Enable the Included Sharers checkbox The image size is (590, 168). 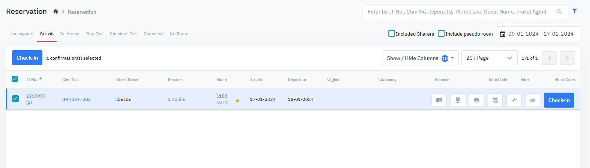(x=392, y=33)
